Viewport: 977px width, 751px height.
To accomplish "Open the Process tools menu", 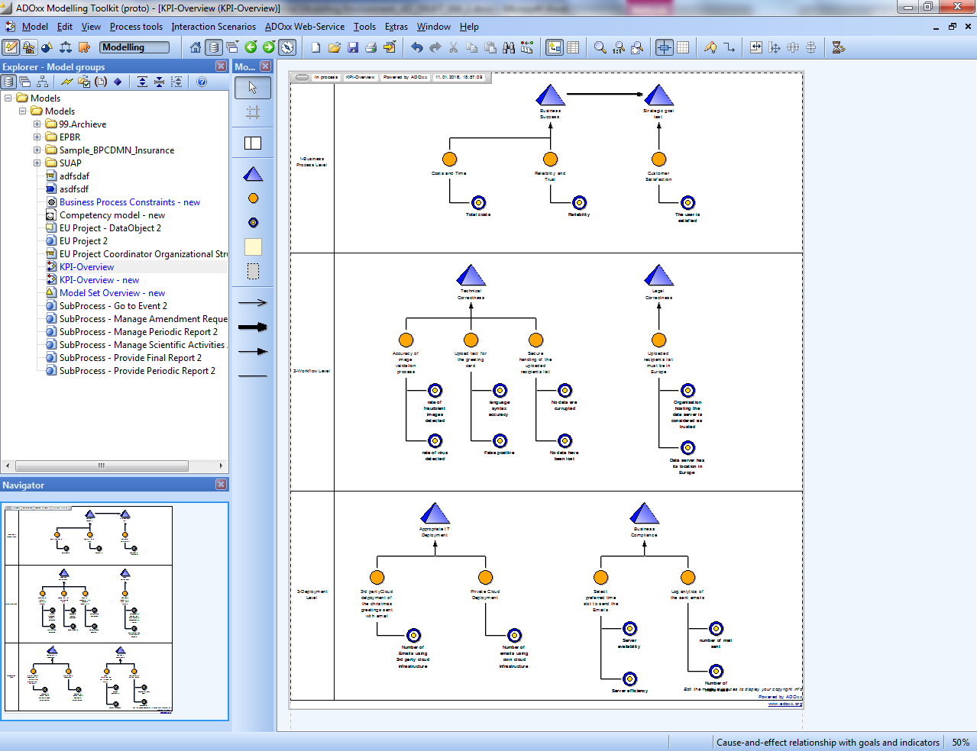I will coord(136,27).
